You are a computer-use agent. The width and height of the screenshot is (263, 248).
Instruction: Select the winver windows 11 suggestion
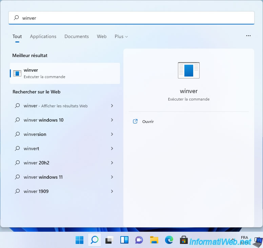tap(65, 177)
